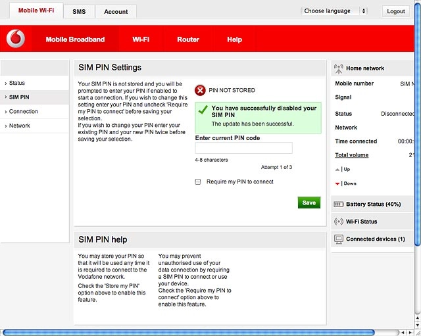Image resolution: width=421 pixels, height=336 pixels.
Task: Click the green success checkmark icon
Action: click(203, 110)
